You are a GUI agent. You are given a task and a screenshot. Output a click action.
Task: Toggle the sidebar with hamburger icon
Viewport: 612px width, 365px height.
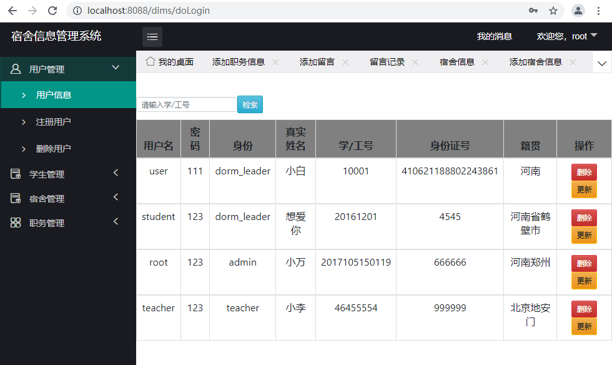pyautogui.click(x=152, y=37)
